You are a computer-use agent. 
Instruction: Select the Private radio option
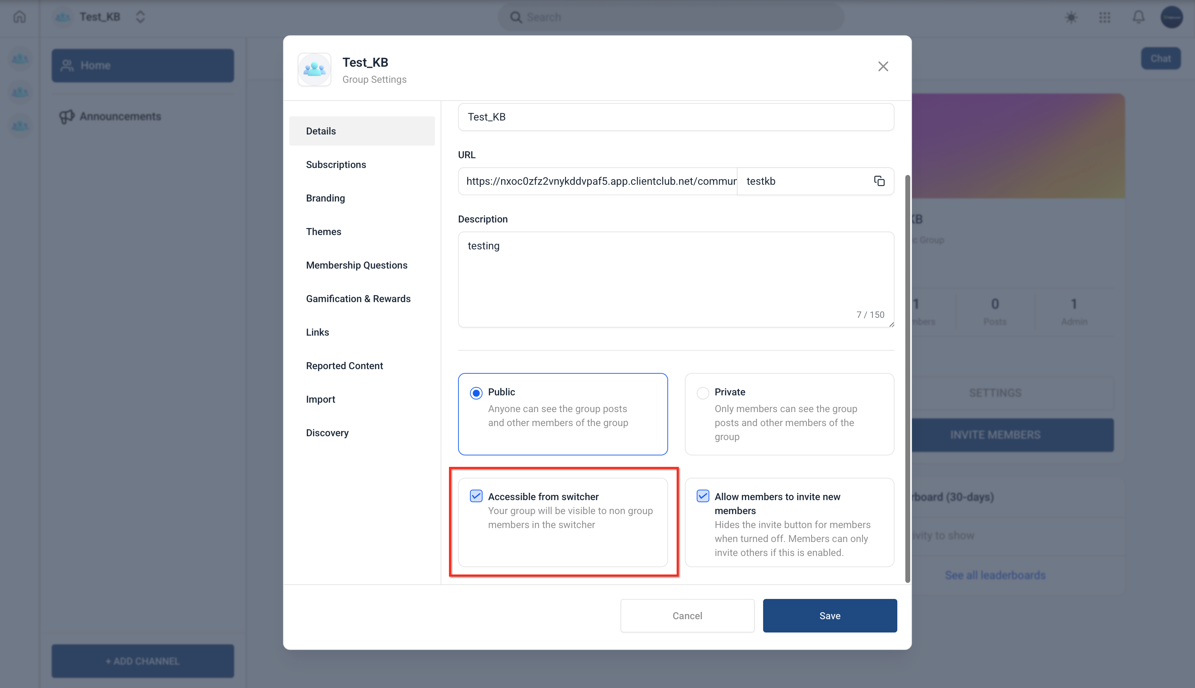click(702, 393)
